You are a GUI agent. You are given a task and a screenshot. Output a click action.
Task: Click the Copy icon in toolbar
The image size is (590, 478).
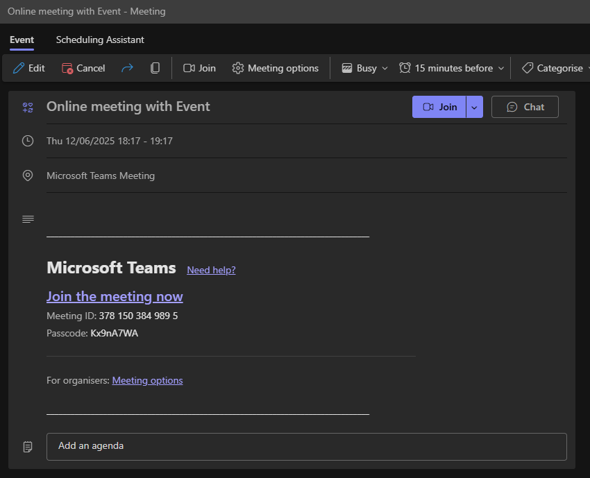(x=155, y=68)
